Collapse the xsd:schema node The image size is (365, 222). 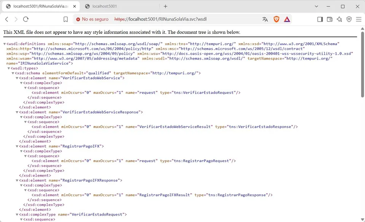(x=13, y=73)
